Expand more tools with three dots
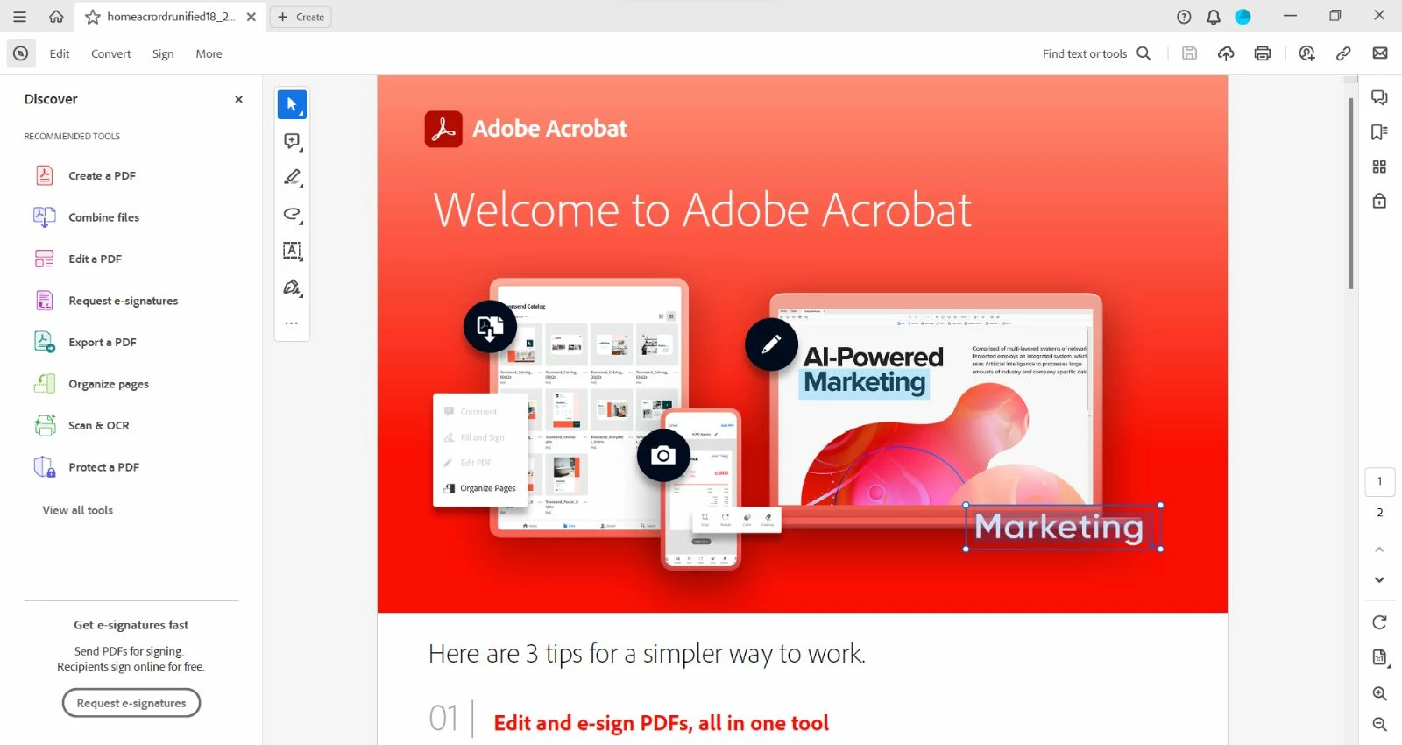The height and width of the screenshot is (745, 1402). click(x=292, y=323)
